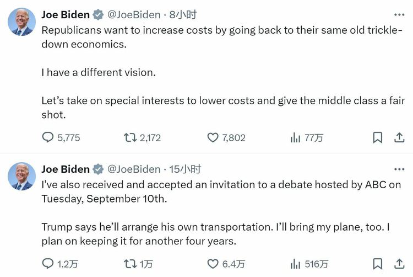Bookmark the trickle-down economics tweet
Screen dimensions: 413x277
point(377,137)
